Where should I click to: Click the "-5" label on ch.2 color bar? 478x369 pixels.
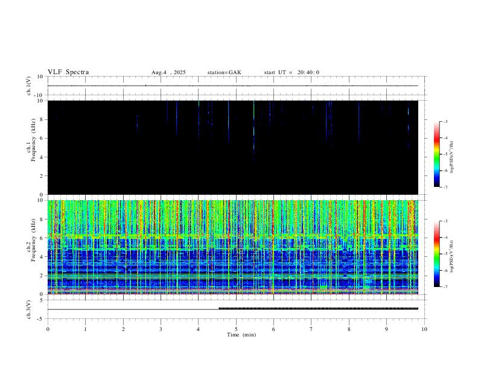pos(445,254)
